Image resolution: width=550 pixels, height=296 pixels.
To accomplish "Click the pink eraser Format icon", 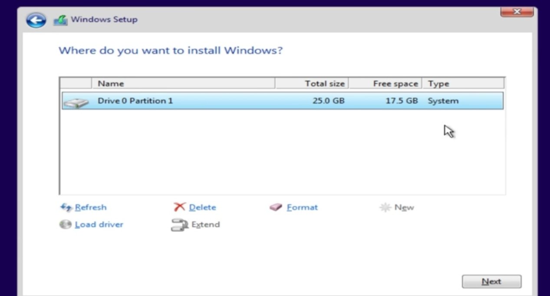I will tap(276, 208).
